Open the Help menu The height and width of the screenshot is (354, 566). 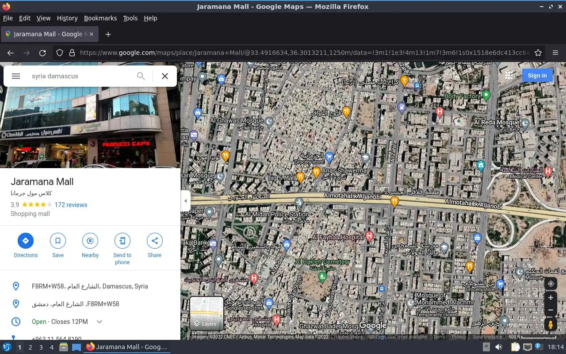(x=150, y=18)
